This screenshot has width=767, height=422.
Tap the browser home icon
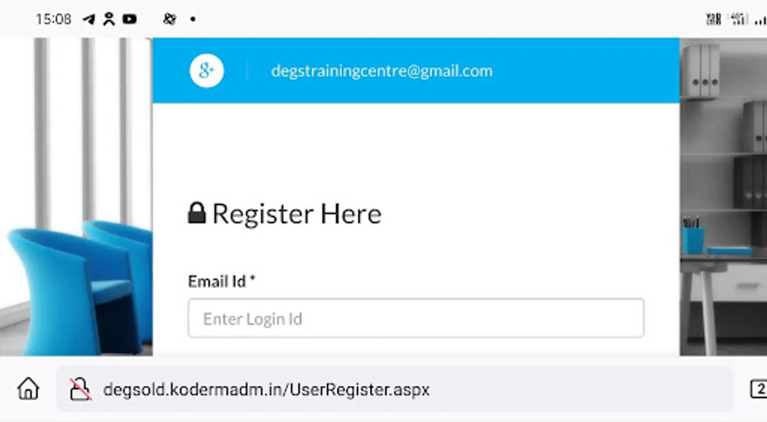pyautogui.click(x=28, y=389)
